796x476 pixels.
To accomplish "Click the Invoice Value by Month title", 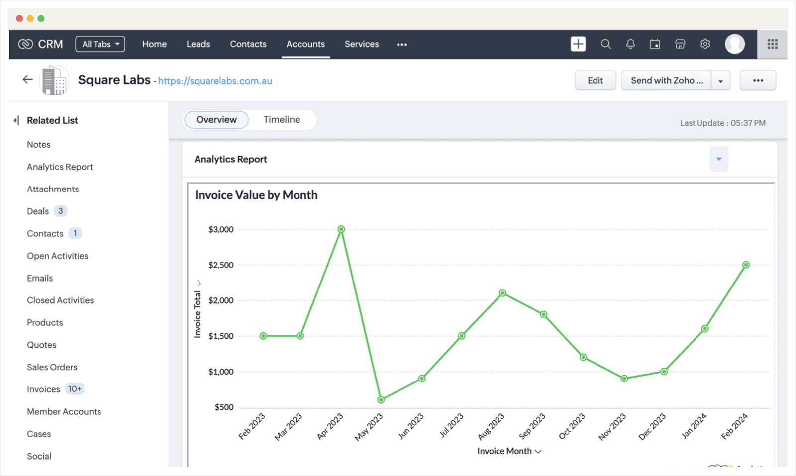I will [x=256, y=195].
